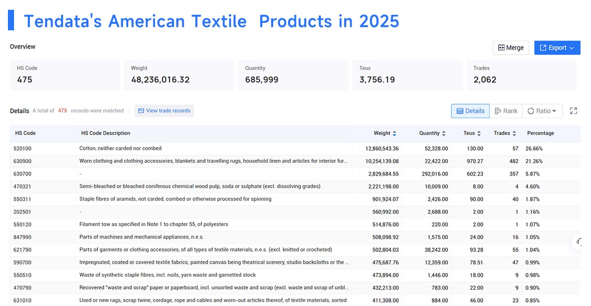Sort table by Teus column arrows
Image resolution: width=591 pixels, height=306 pixels.
tap(479, 133)
